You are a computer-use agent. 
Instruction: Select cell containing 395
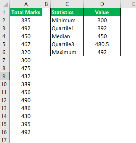tap(26, 124)
